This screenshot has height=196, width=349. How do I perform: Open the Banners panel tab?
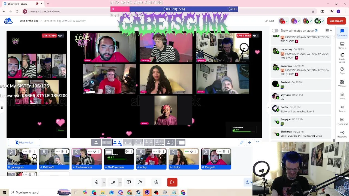click(342, 45)
